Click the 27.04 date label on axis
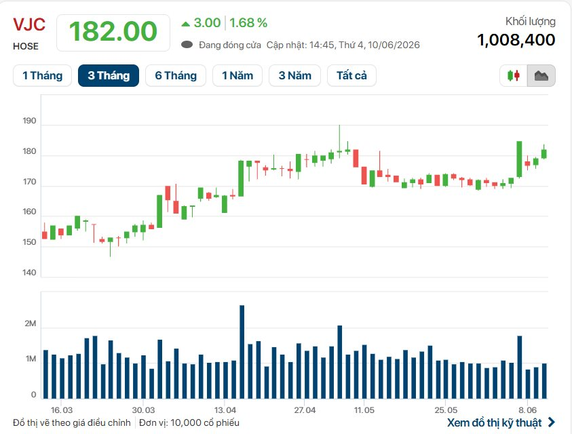The width and height of the screenshot is (572, 434). pos(305,410)
